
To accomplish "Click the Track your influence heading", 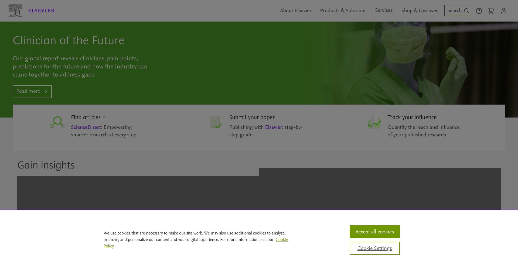I will [412, 118].
